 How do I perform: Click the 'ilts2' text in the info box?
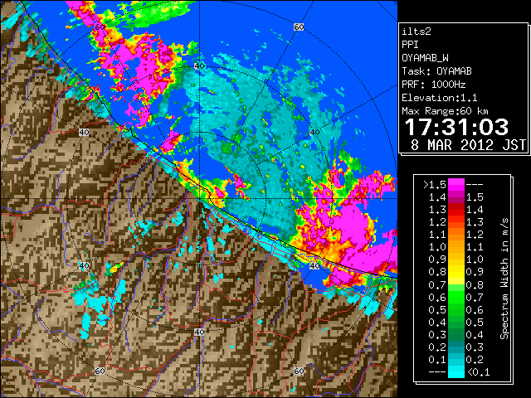[x=417, y=32]
